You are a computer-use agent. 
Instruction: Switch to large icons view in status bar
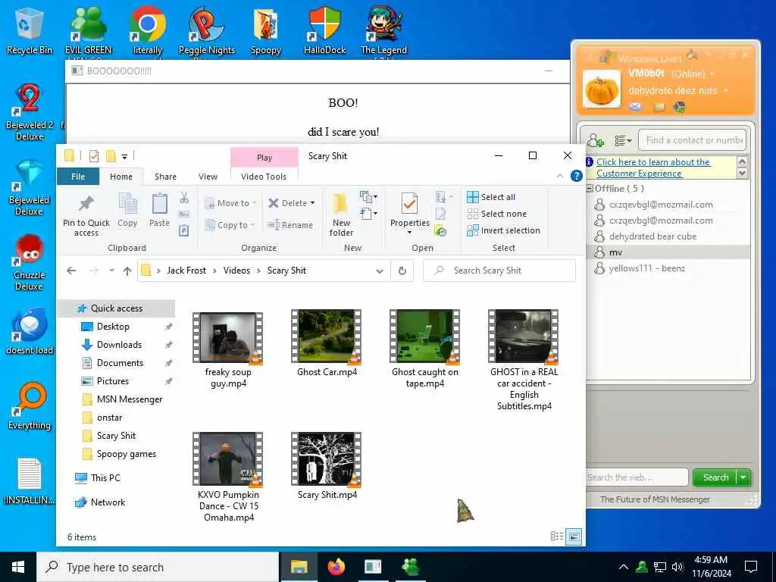(x=574, y=537)
